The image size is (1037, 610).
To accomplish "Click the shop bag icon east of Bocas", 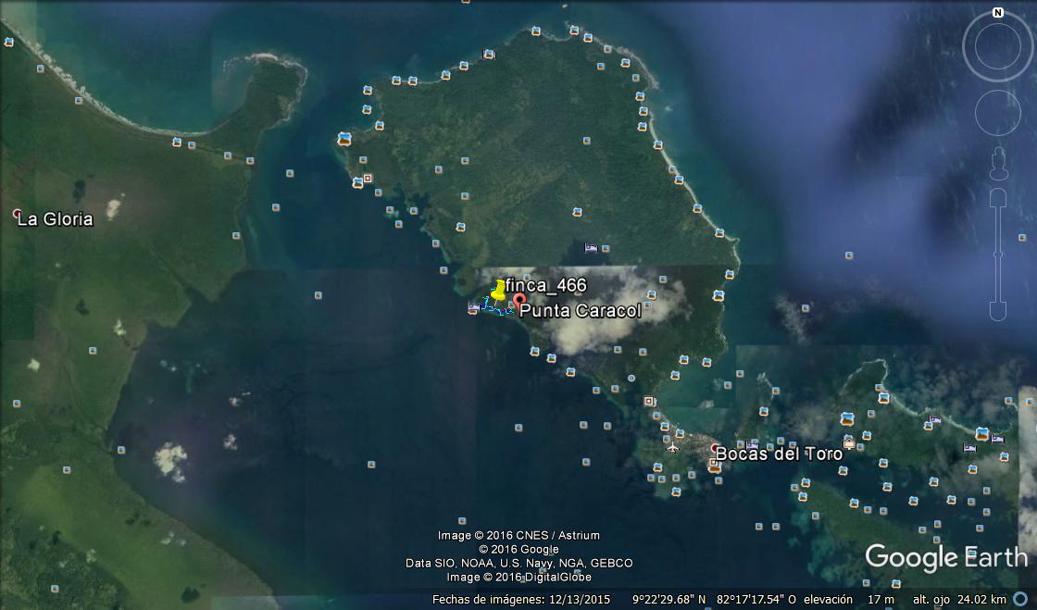I will 849,442.
